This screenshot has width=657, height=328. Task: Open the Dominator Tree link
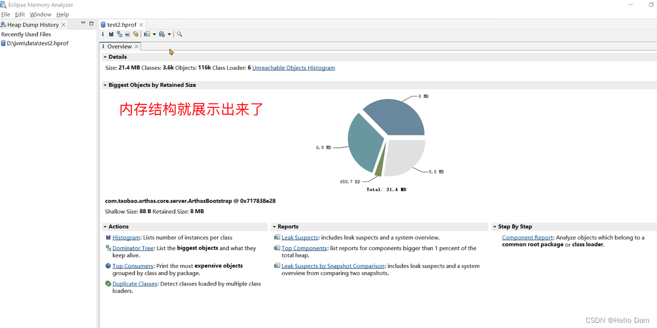(x=133, y=248)
